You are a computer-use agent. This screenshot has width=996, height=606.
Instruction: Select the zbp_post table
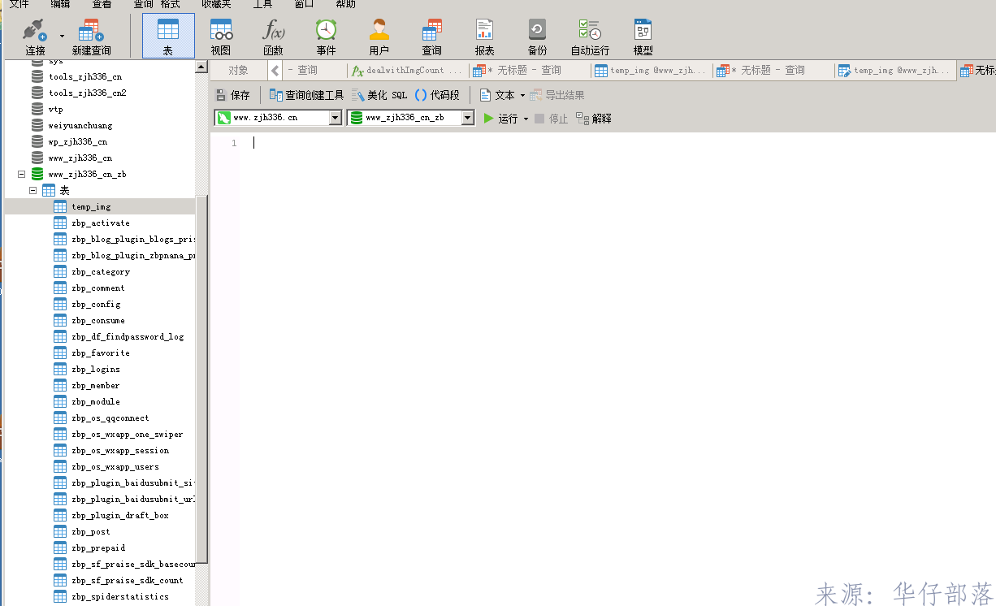pos(90,531)
